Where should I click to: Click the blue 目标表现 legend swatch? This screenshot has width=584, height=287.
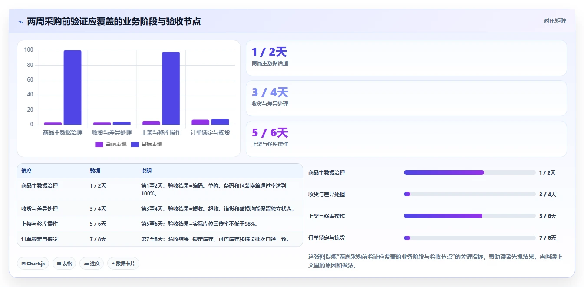pos(135,145)
